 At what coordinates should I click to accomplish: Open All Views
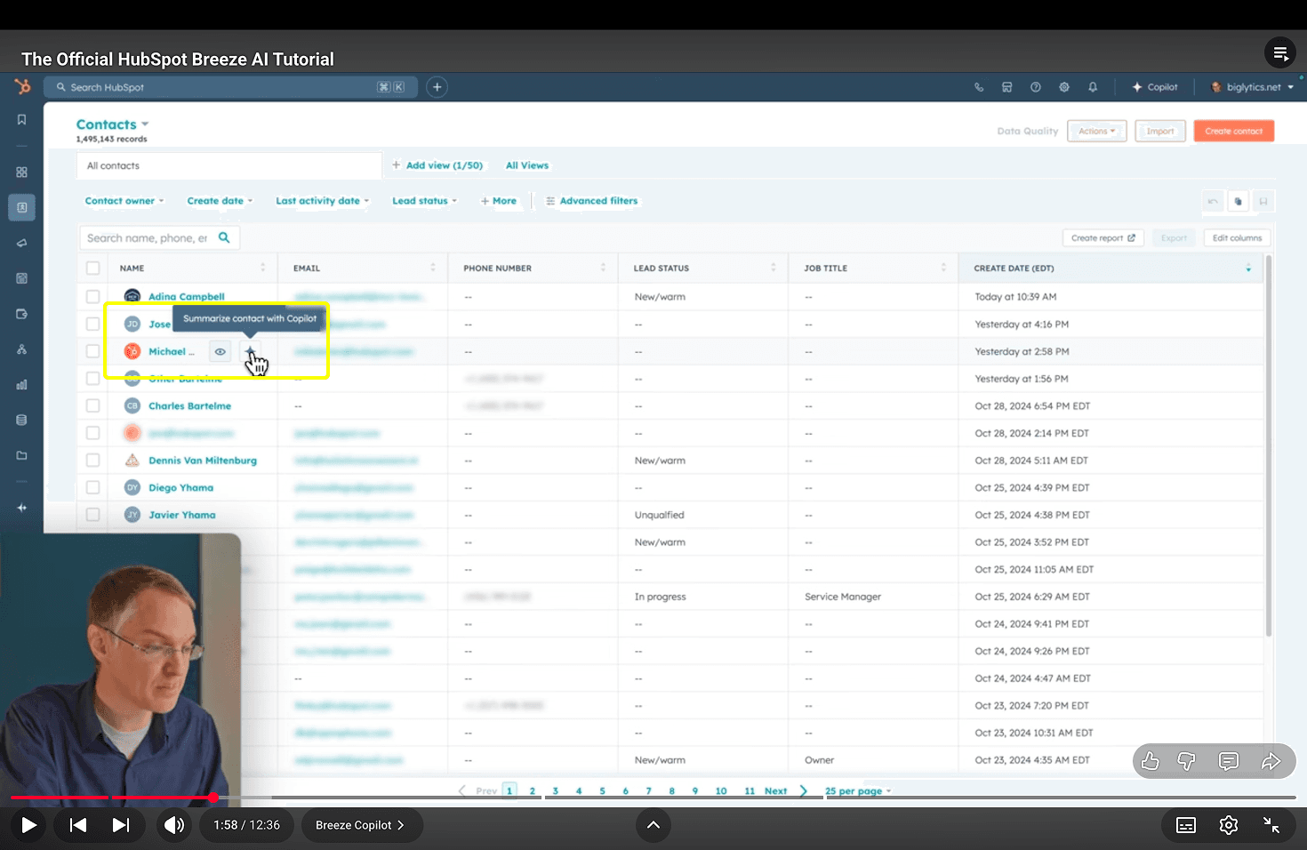pos(527,165)
